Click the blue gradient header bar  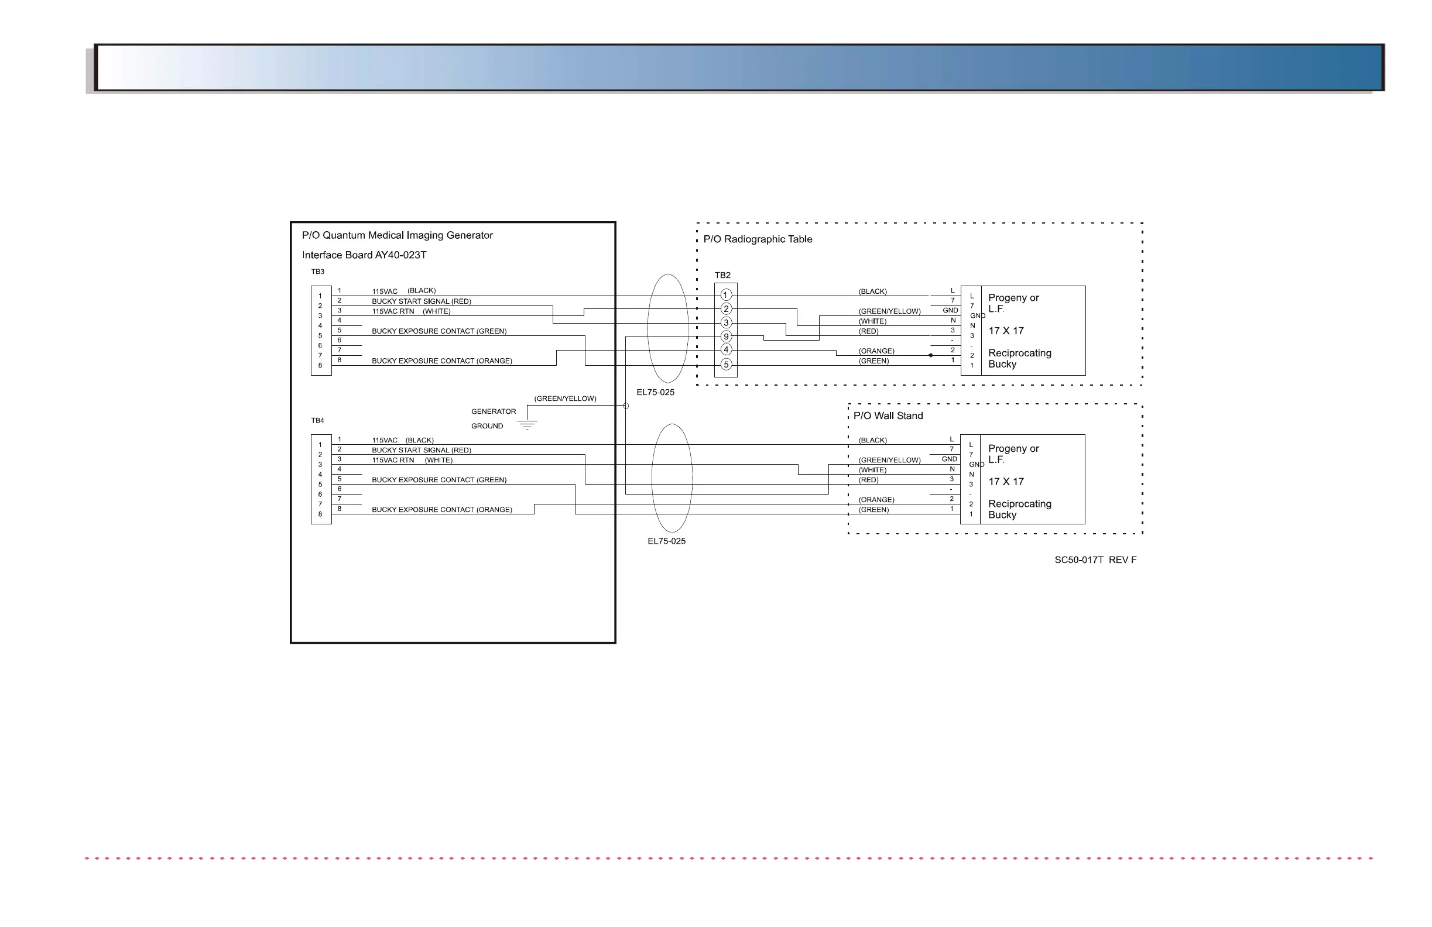739,67
